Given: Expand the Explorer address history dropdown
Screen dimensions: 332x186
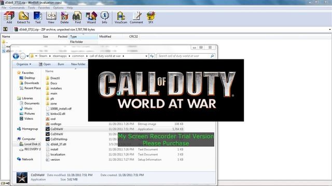Looking at the screenshot, I should 146,56.
